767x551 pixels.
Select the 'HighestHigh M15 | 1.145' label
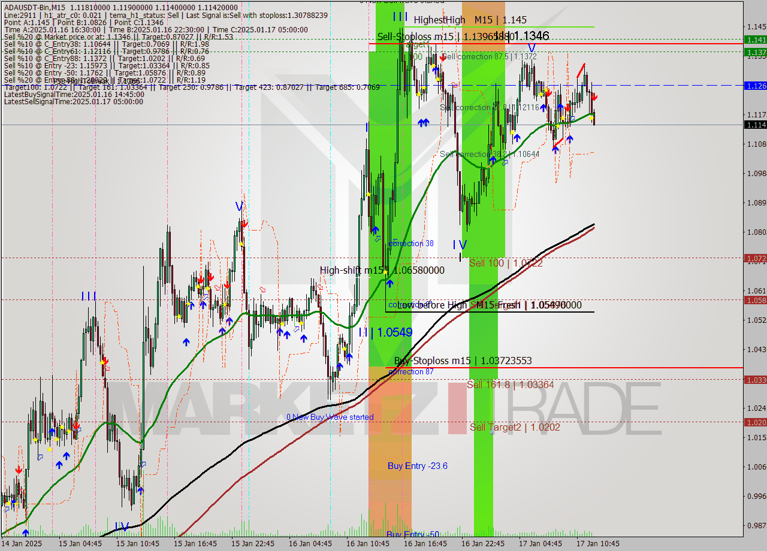click(x=470, y=20)
